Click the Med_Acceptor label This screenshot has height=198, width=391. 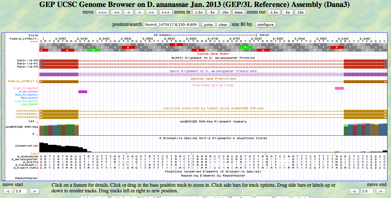coord(26,95)
